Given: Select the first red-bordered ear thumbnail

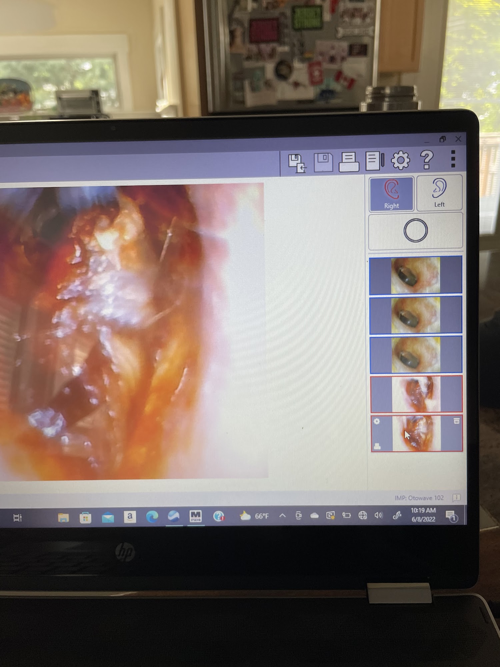Looking at the screenshot, I should 416,394.
